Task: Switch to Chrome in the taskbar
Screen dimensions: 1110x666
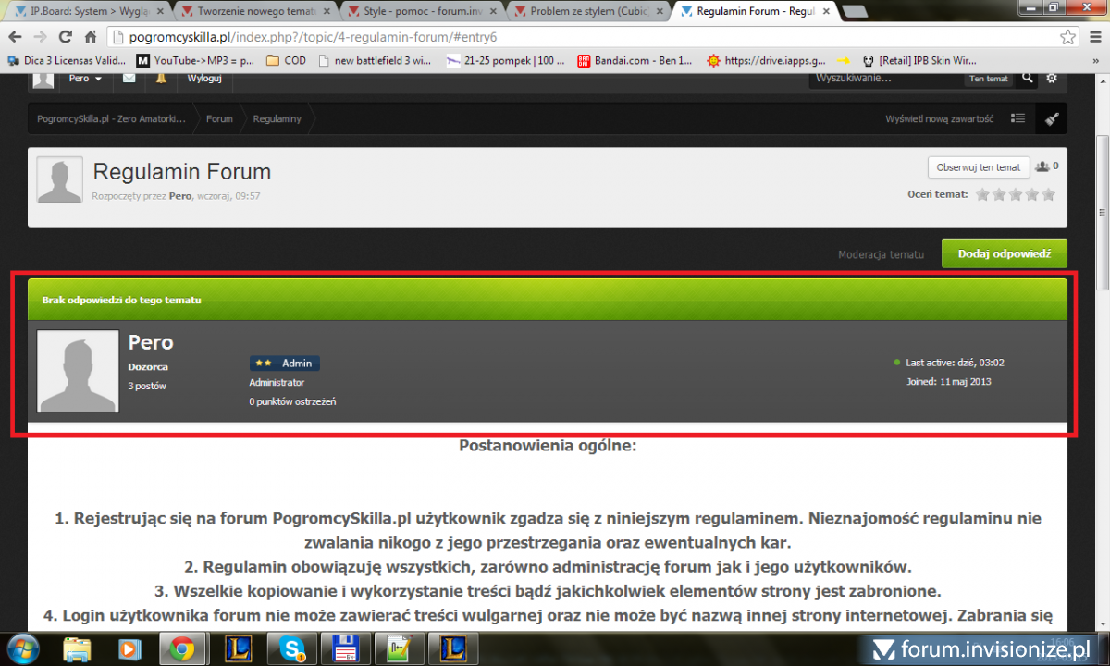Action: (182, 649)
